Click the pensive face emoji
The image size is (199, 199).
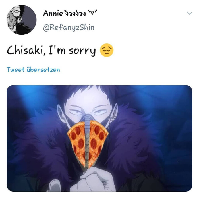[x=107, y=50]
